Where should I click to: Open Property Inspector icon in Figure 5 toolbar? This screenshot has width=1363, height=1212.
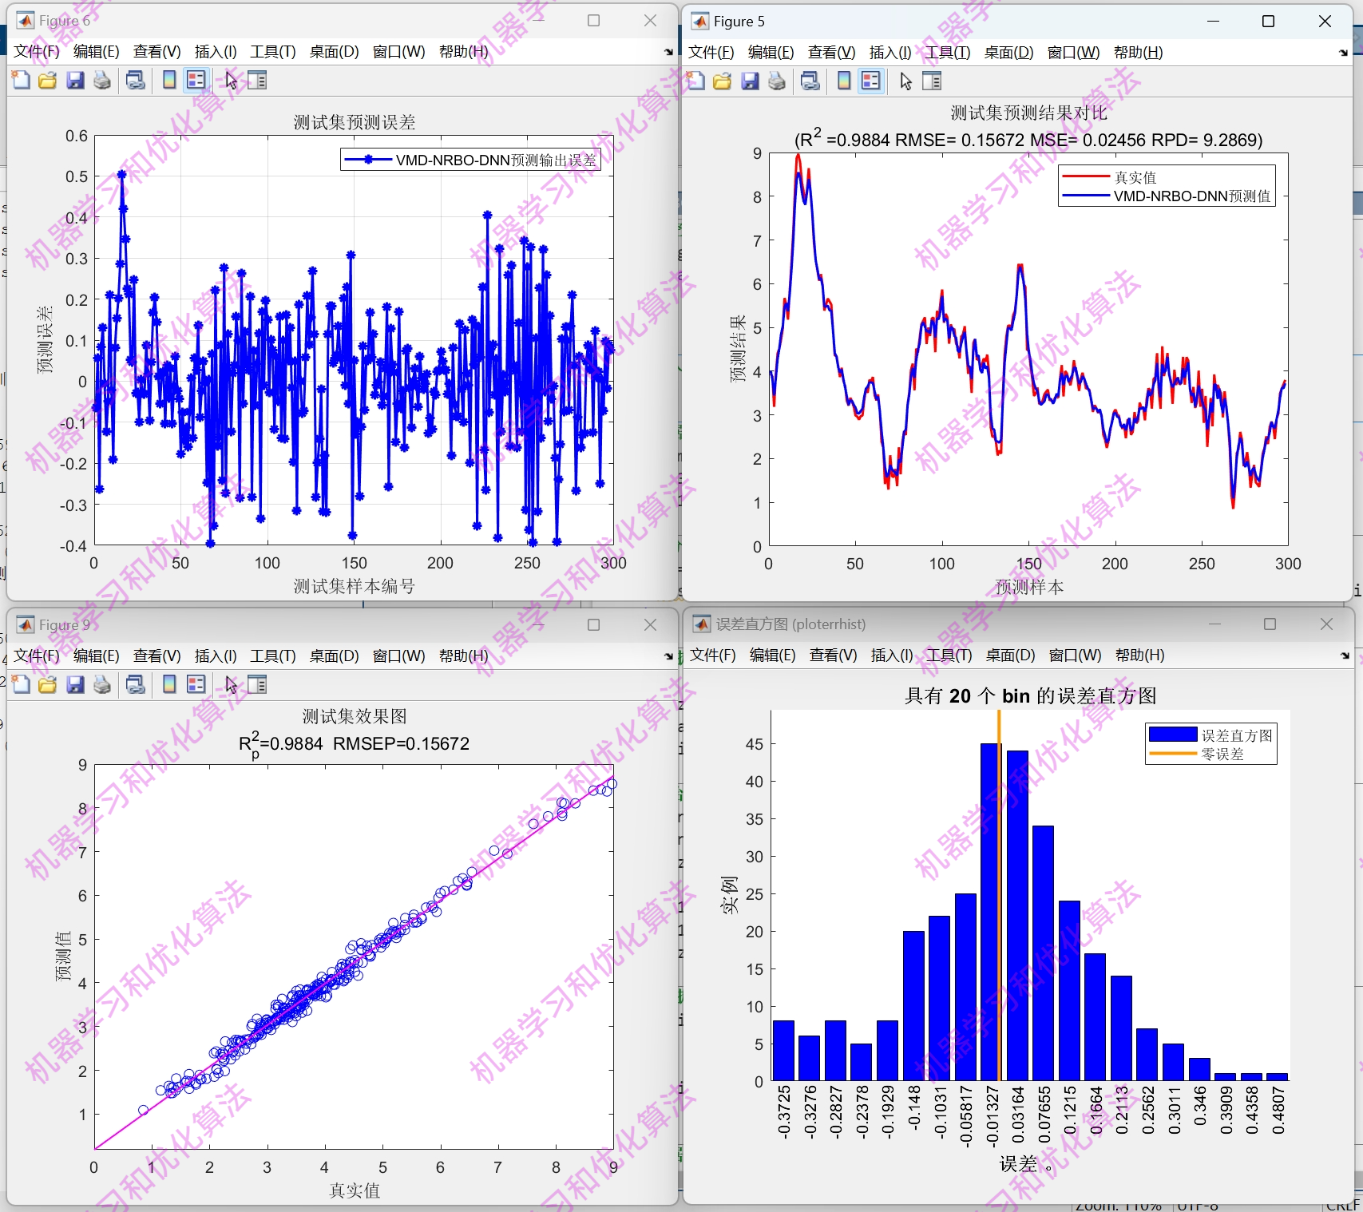point(932,81)
